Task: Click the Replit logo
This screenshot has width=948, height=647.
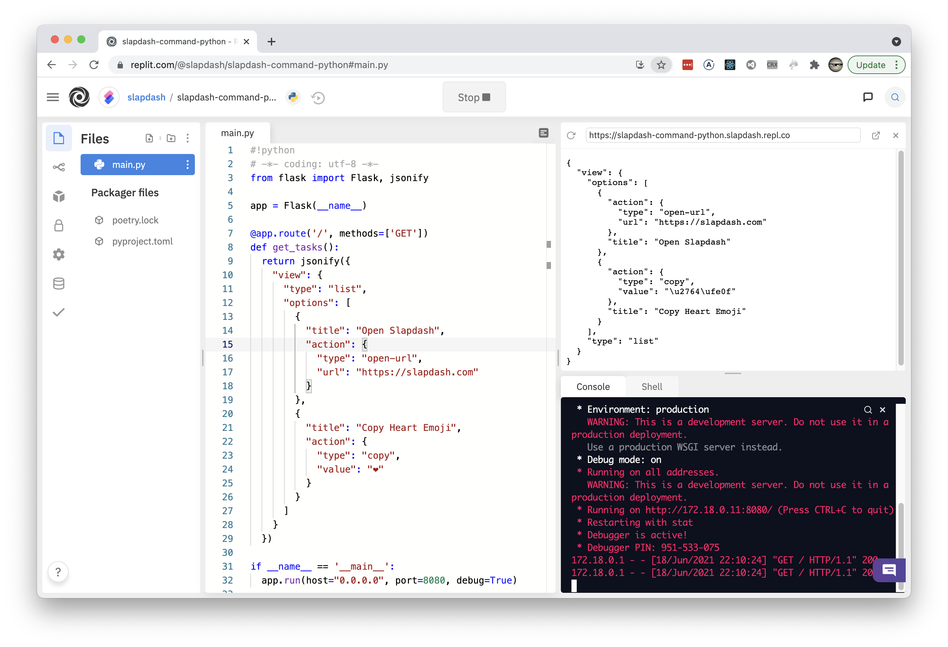Action: coord(79,97)
